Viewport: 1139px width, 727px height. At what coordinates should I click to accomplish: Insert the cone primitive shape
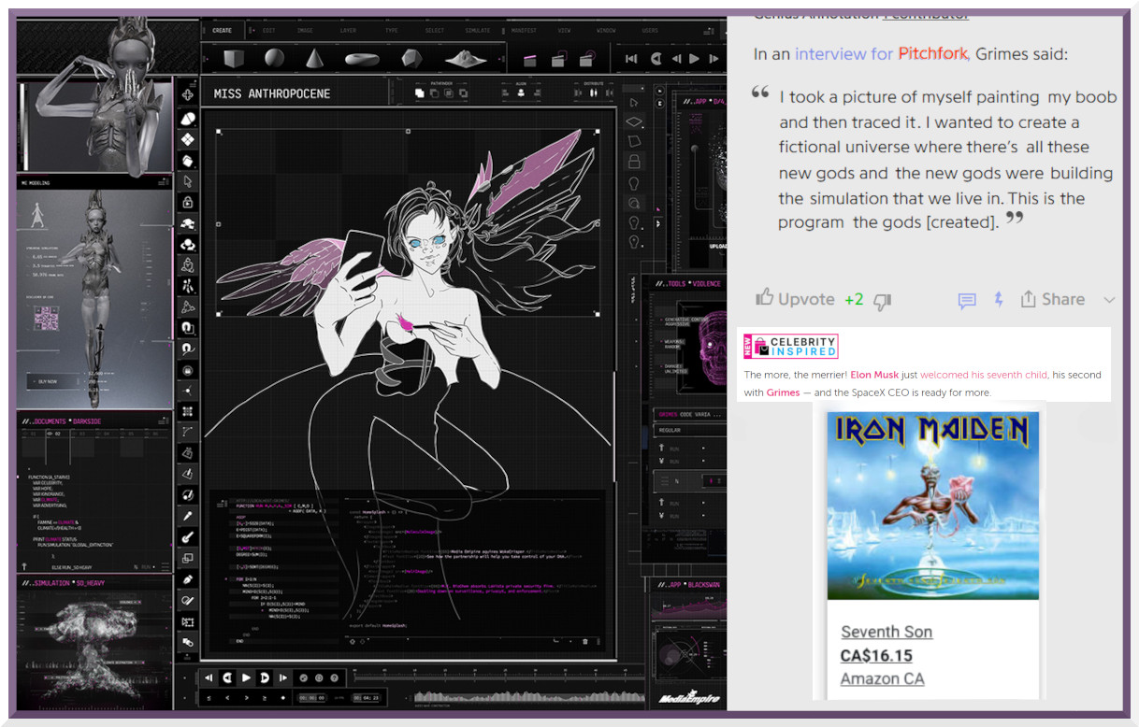[x=315, y=58]
